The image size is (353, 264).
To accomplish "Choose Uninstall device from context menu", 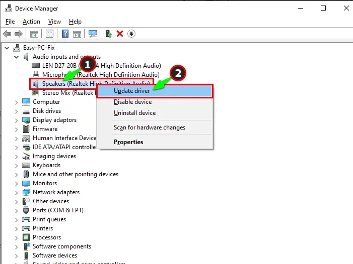I will 155,113.
